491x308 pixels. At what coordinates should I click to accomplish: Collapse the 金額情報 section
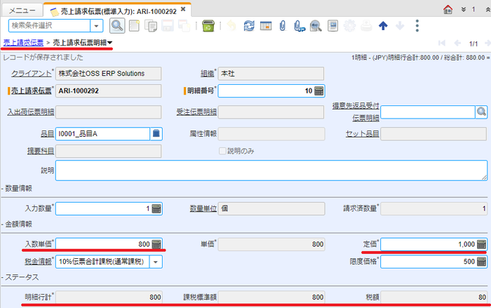17,224
